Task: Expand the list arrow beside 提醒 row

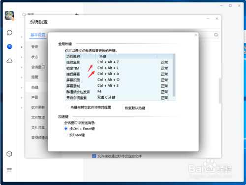Action: pyautogui.click(x=22, y=77)
